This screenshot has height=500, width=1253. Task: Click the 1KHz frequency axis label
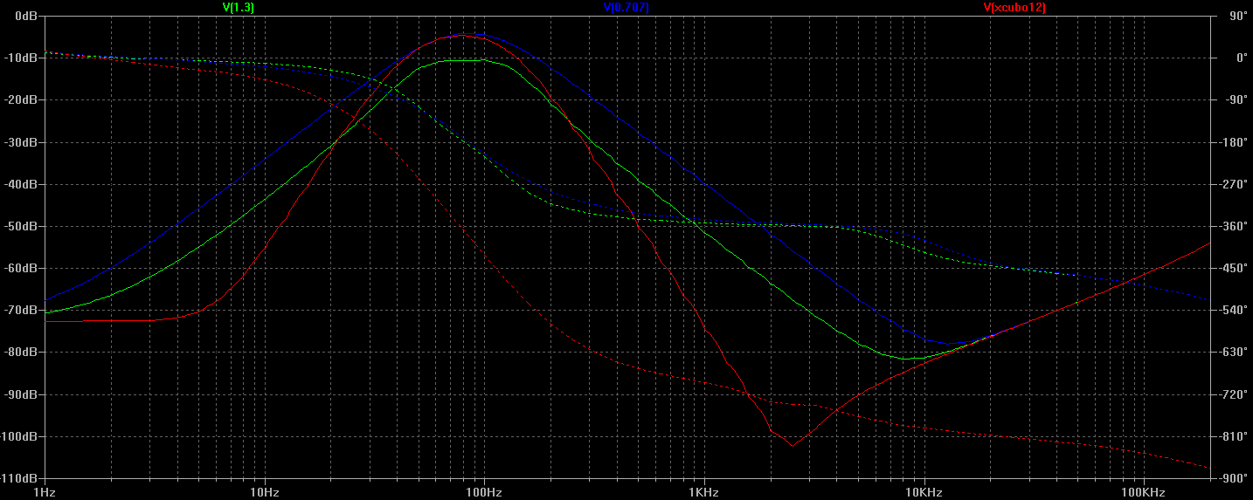click(x=703, y=493)
